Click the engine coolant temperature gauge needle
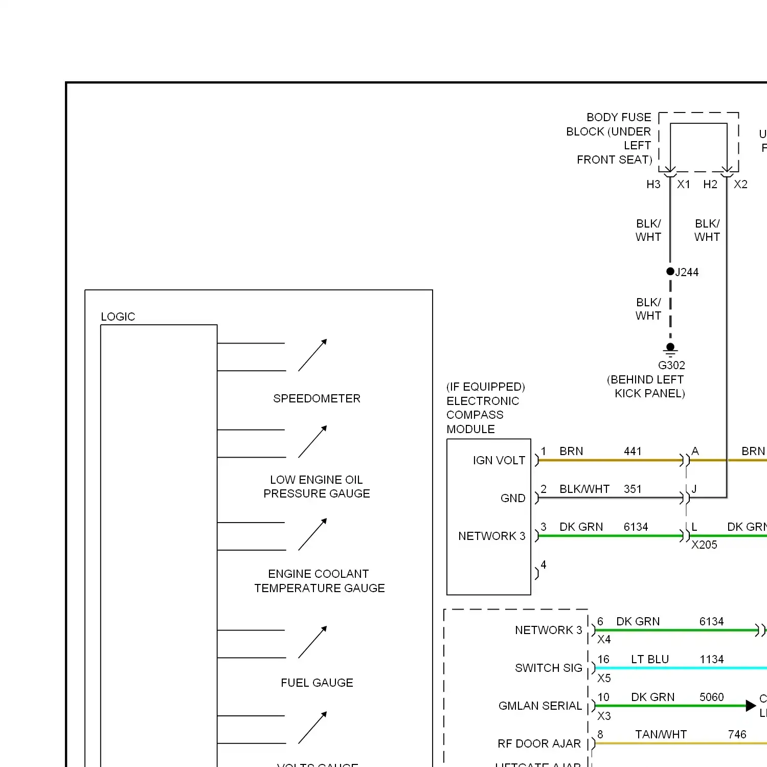The height and width of the screenshot is (767, 767). 312,535
